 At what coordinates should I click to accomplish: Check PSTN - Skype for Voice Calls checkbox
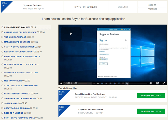click(x=2, y=118)
